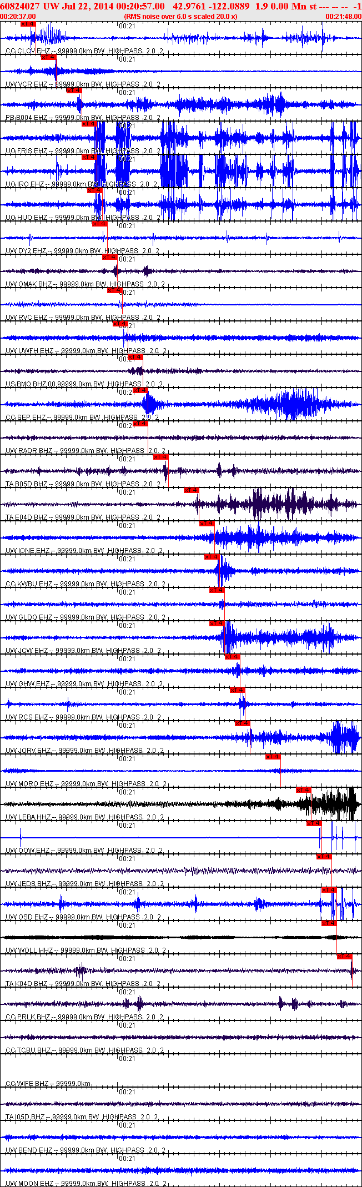The width and height of the screenshot is (362, 1187).
Task: Select the UW OSD EHZ station label
Action: click(x=83, y=917)
